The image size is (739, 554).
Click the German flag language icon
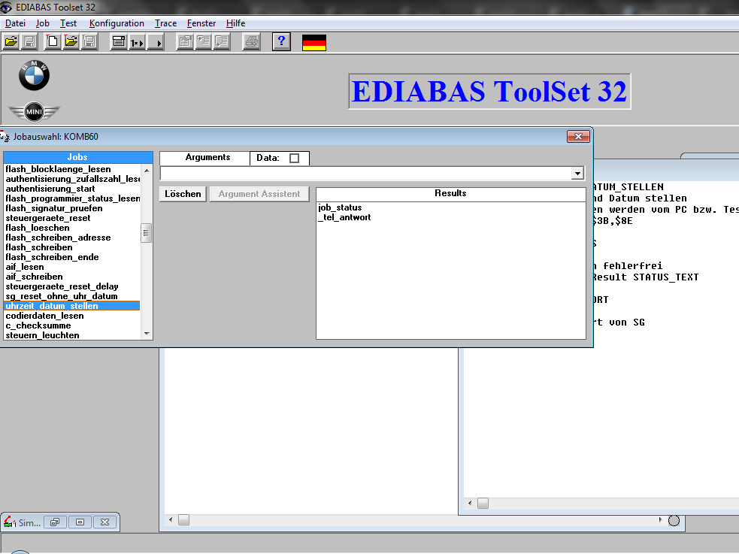click(314, 42)
